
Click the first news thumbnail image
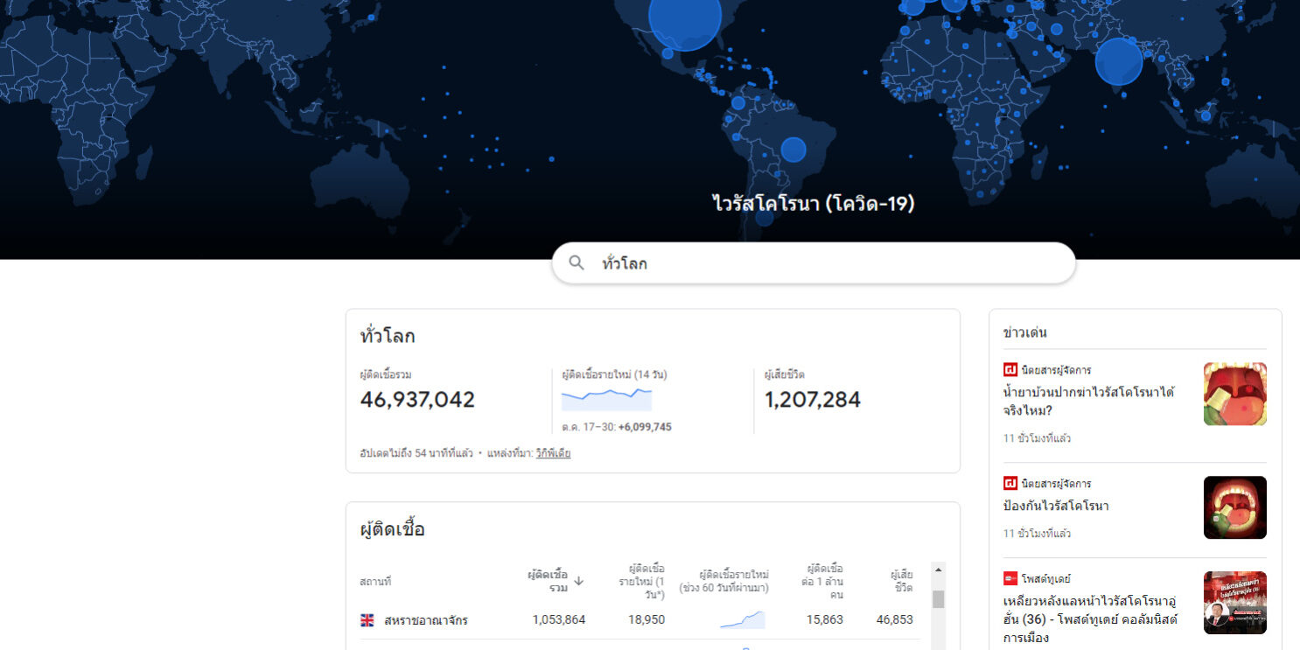tap(1234, 394)
